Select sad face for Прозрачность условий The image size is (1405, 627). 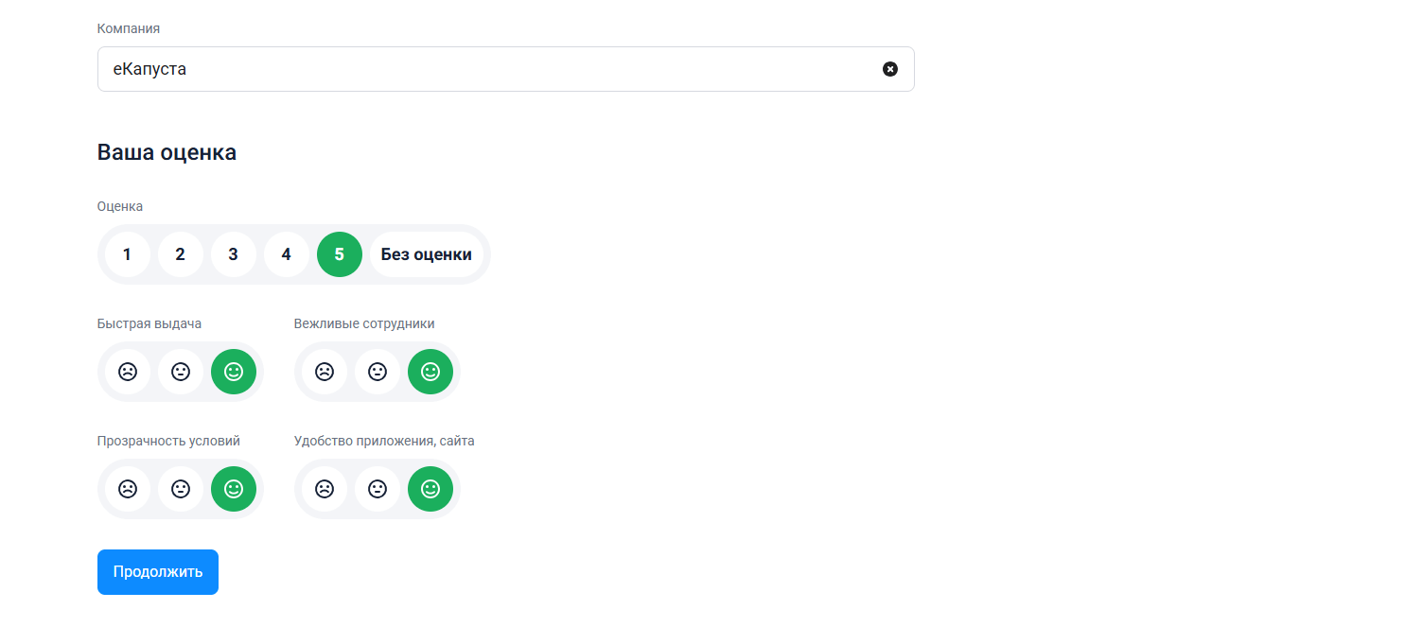128,489
